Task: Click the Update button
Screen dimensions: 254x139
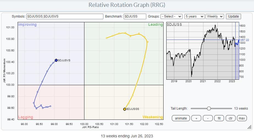Action: (x=233, y=16)
